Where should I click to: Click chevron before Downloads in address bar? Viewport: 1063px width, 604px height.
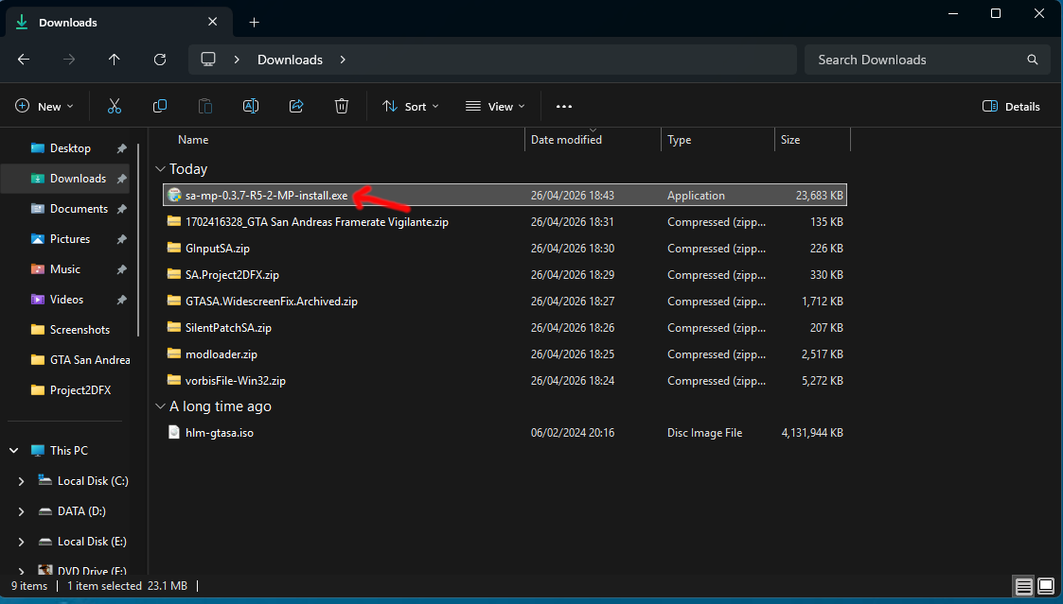coord(237,60)
